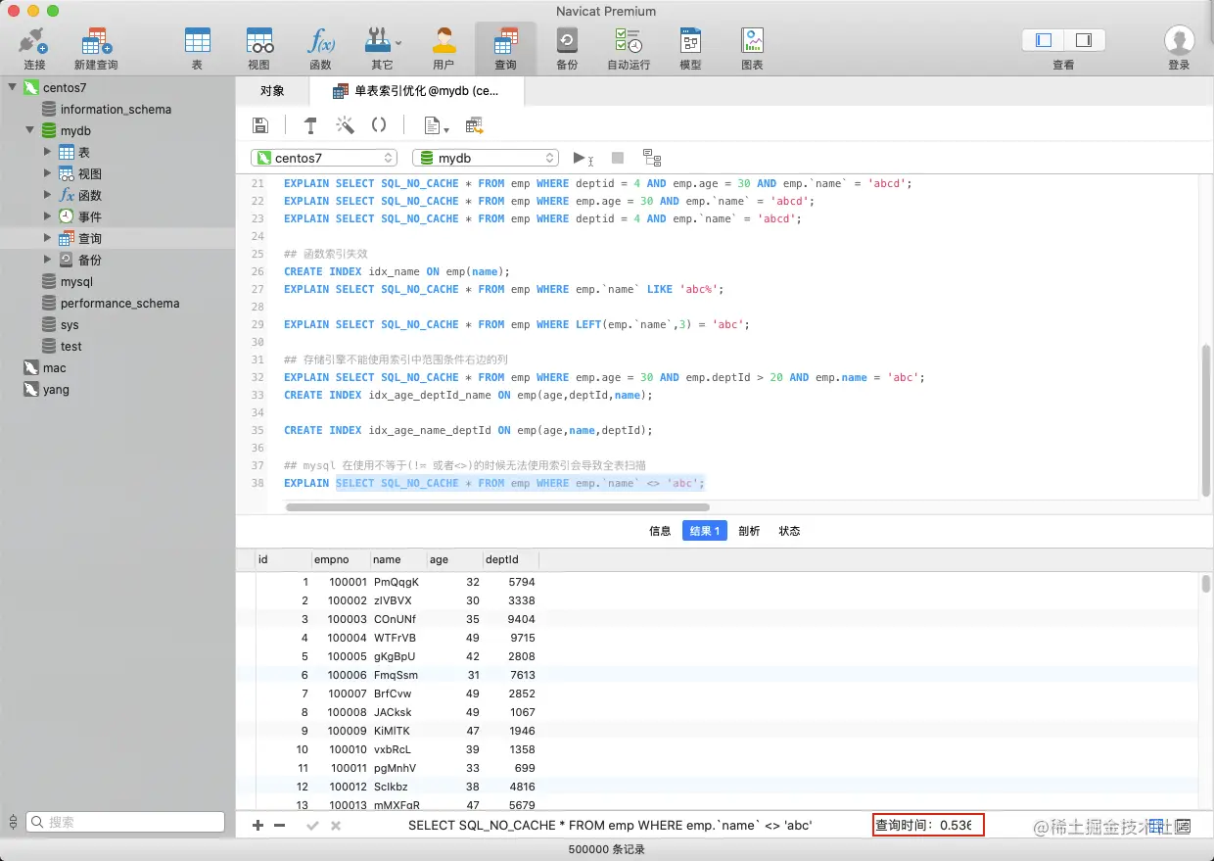1214x861 pixels.
Task: Click the editor vertical scrollbar
Action: 1207,421
